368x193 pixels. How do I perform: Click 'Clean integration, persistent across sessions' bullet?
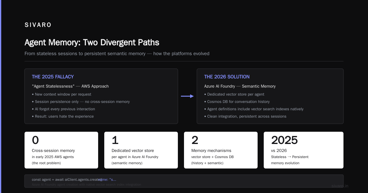[245, 116]
